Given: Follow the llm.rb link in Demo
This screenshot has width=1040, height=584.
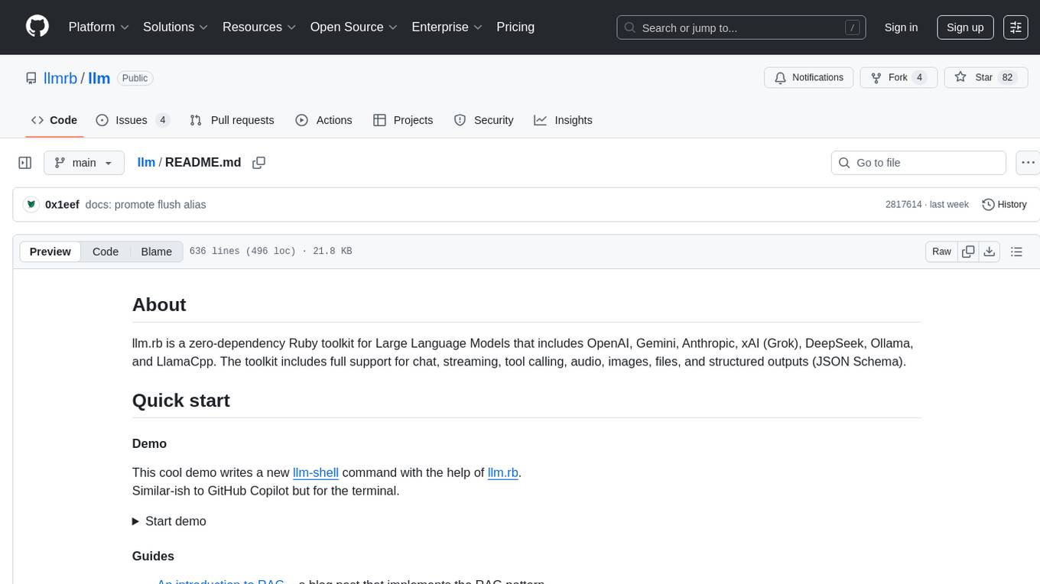Looking at the screenshot, I should pyautogui.click(x=503, y=472).
